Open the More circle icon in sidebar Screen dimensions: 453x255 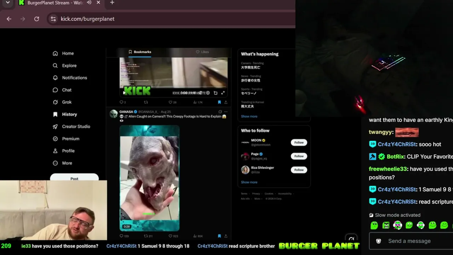coord(55,163)
